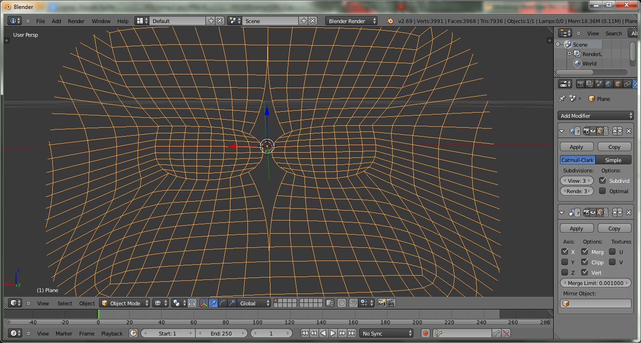This screenshot has width=641, height=343.
Task: Toggle the snap magnet icon
Action: [x=353, y=303]
